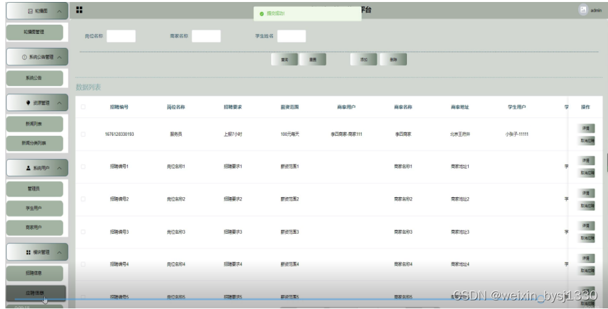
Task: Click the 查询 search button
Action: coord(284,59)
